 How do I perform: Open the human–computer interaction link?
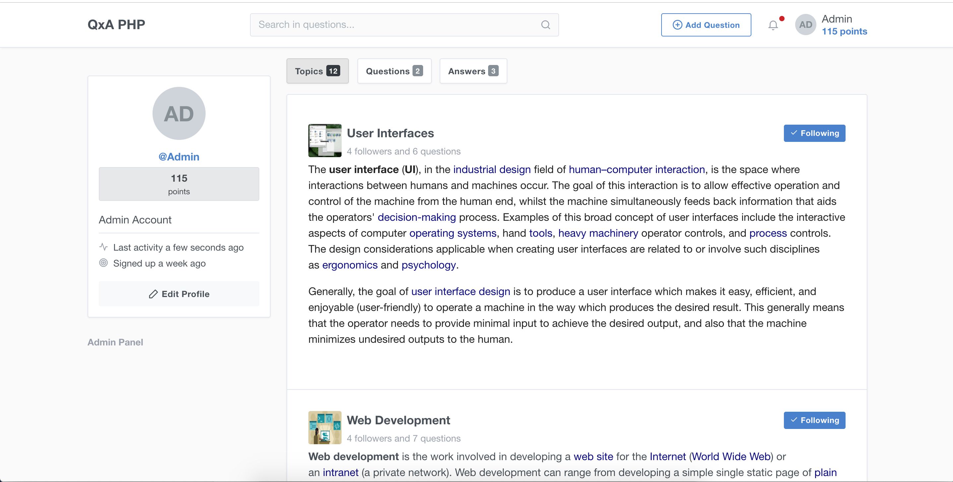pyautogui.click(x=636, y=169)
